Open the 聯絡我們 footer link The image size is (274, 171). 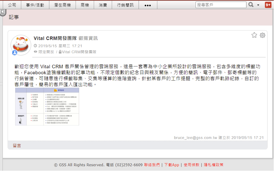point(152,165)
